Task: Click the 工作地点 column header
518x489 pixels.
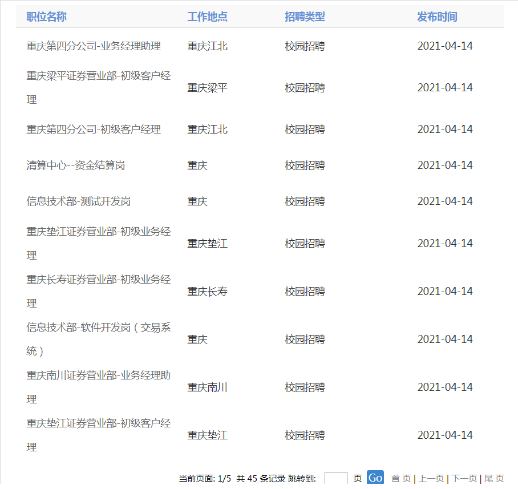Action: [207, 17]
